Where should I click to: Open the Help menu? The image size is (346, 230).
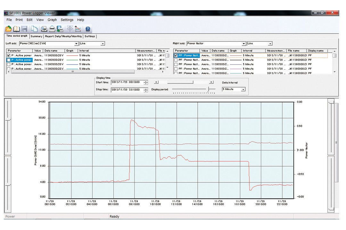(x=80, y=20)
